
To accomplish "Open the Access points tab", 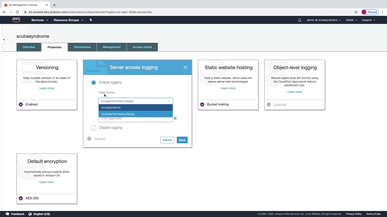I will [x=142, y=47].
